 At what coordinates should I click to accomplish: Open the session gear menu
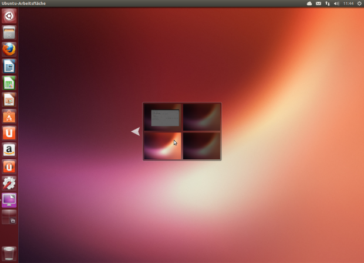[x=359, y=4]
